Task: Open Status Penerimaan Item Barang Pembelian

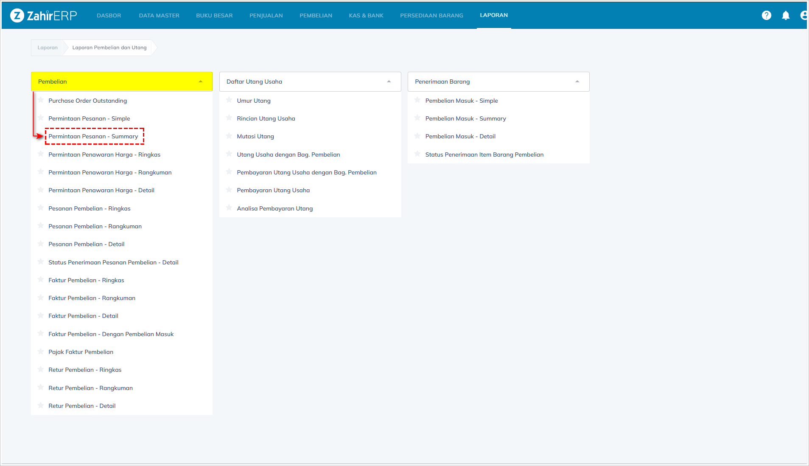Action: [x=484, y=154]
